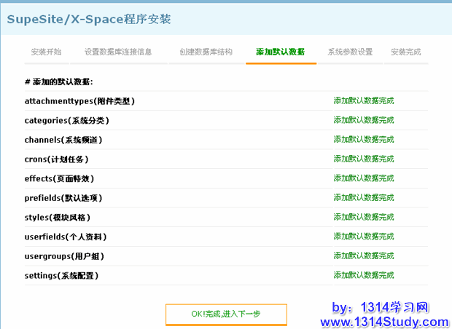Open the 安装完成 step tab
The width and height of the screenshot is (452, 329).
[x=406, y=52]
